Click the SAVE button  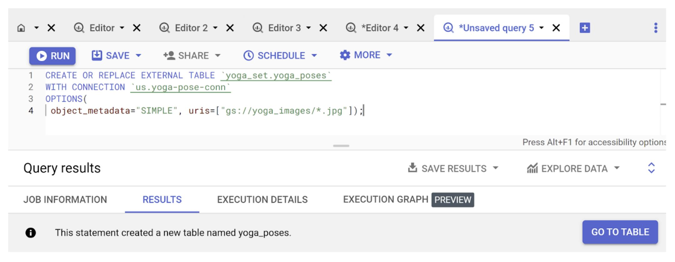pyautogui.click(x=111, y=56)
